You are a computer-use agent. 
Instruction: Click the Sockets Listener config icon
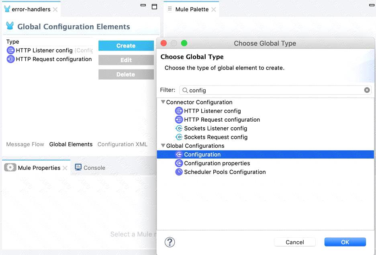coord(179,129)
